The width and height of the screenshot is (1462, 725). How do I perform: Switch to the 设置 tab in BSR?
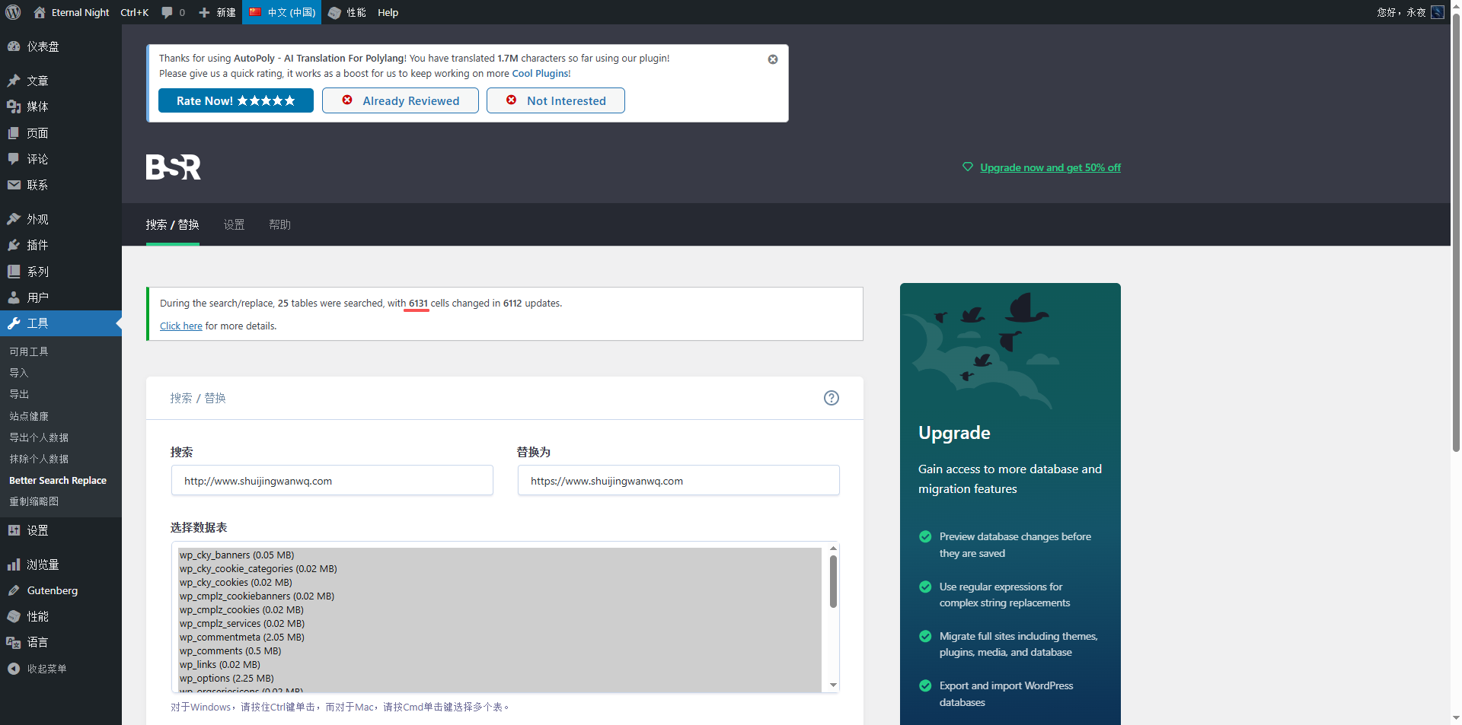(235, 224)
